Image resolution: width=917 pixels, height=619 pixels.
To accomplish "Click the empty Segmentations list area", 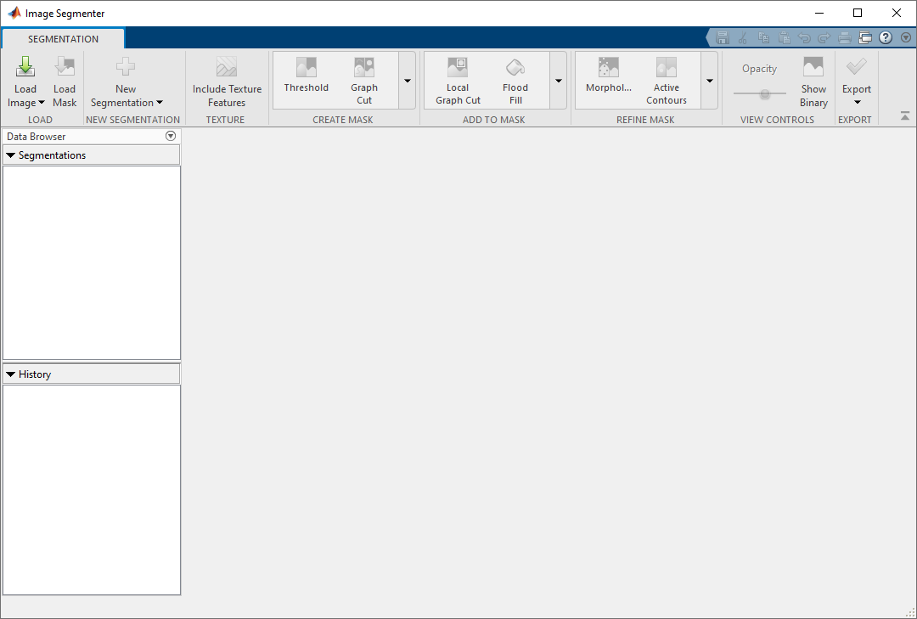I will tap(92, 262).
